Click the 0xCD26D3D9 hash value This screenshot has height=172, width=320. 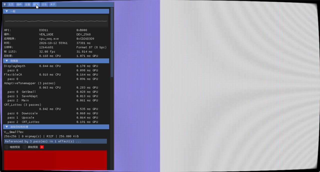tap(85, 39)
